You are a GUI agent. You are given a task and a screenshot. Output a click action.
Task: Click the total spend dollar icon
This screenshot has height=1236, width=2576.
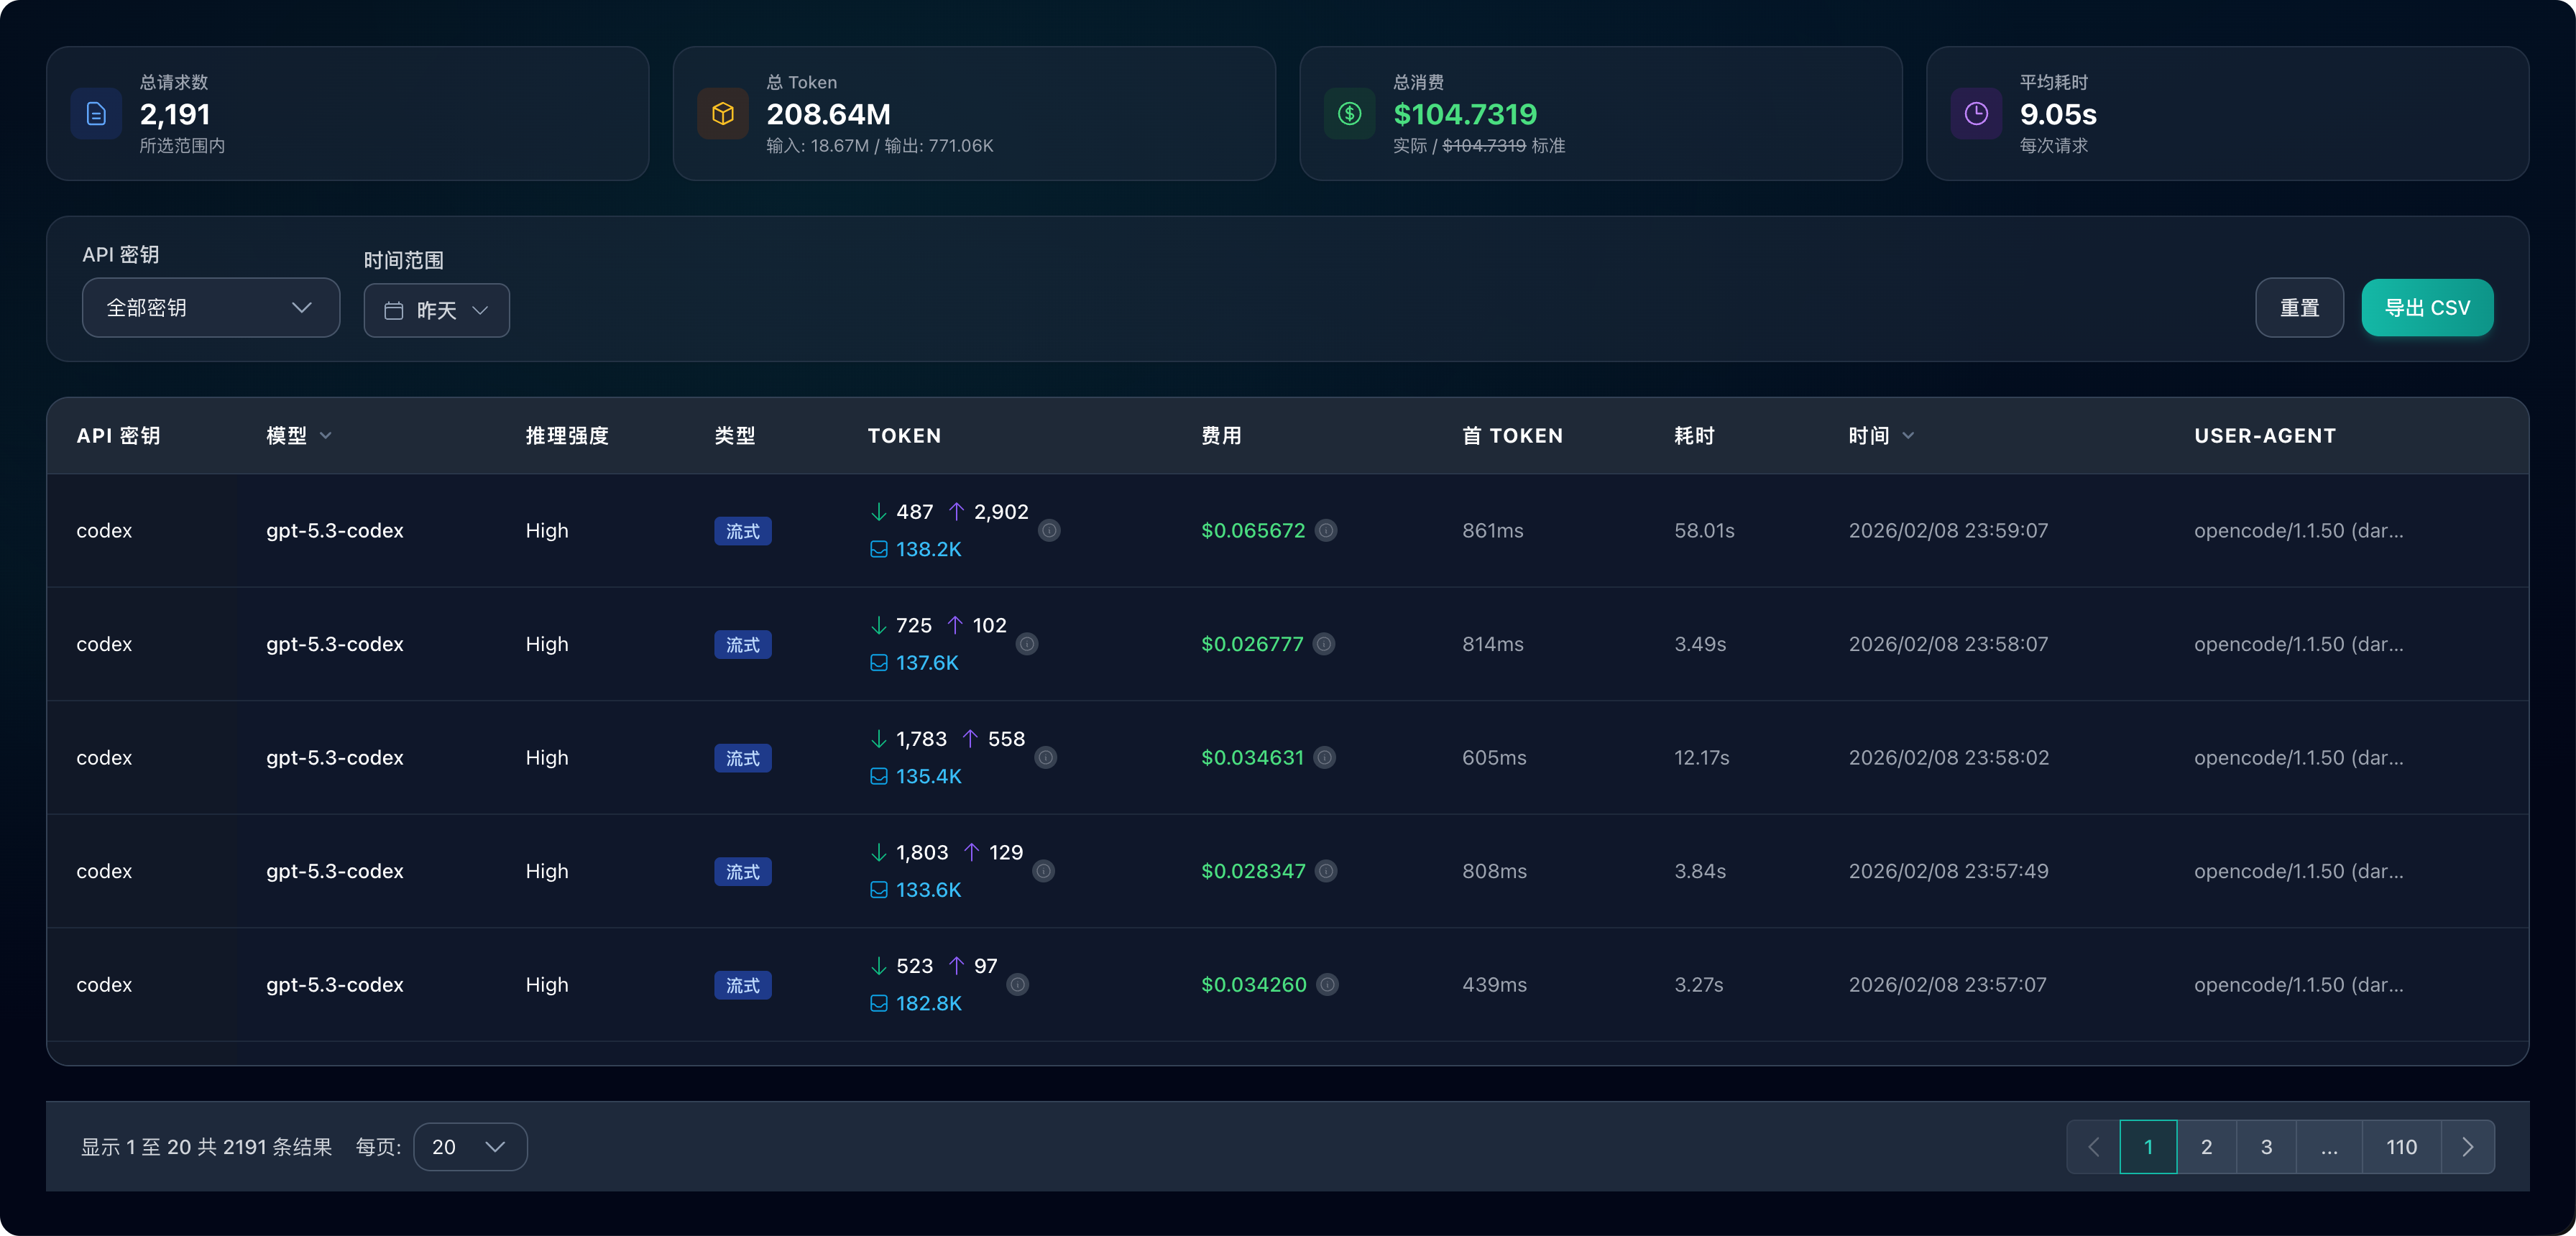1349,114
